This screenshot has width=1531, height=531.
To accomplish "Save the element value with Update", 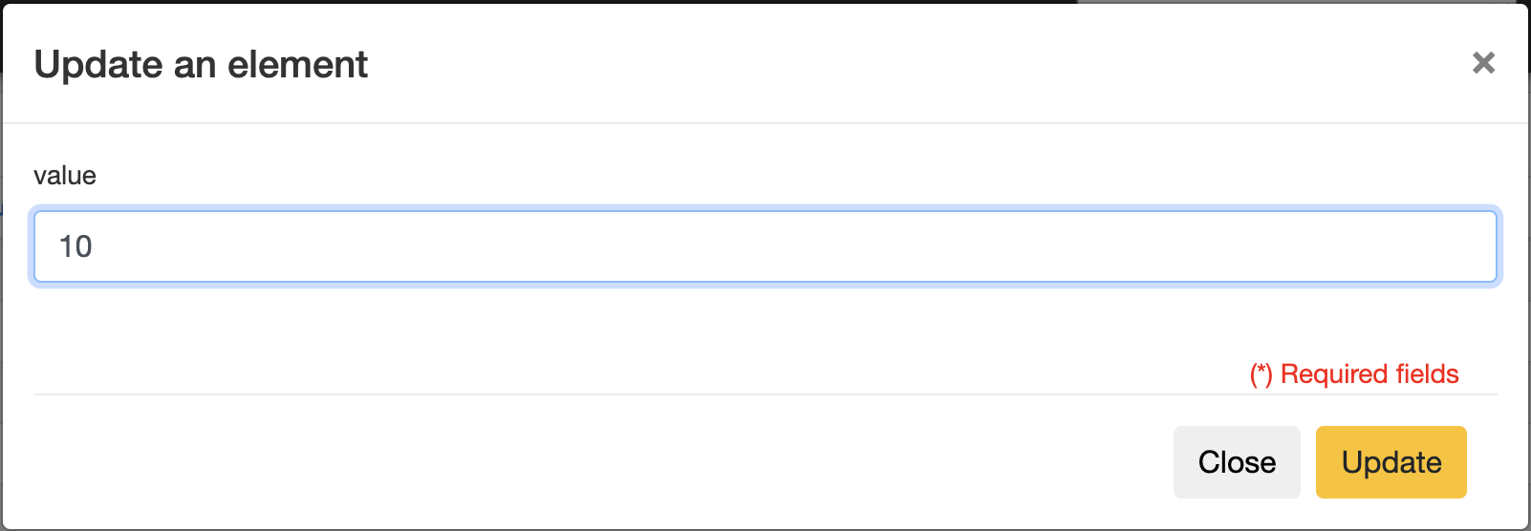I will point(1391,462).
